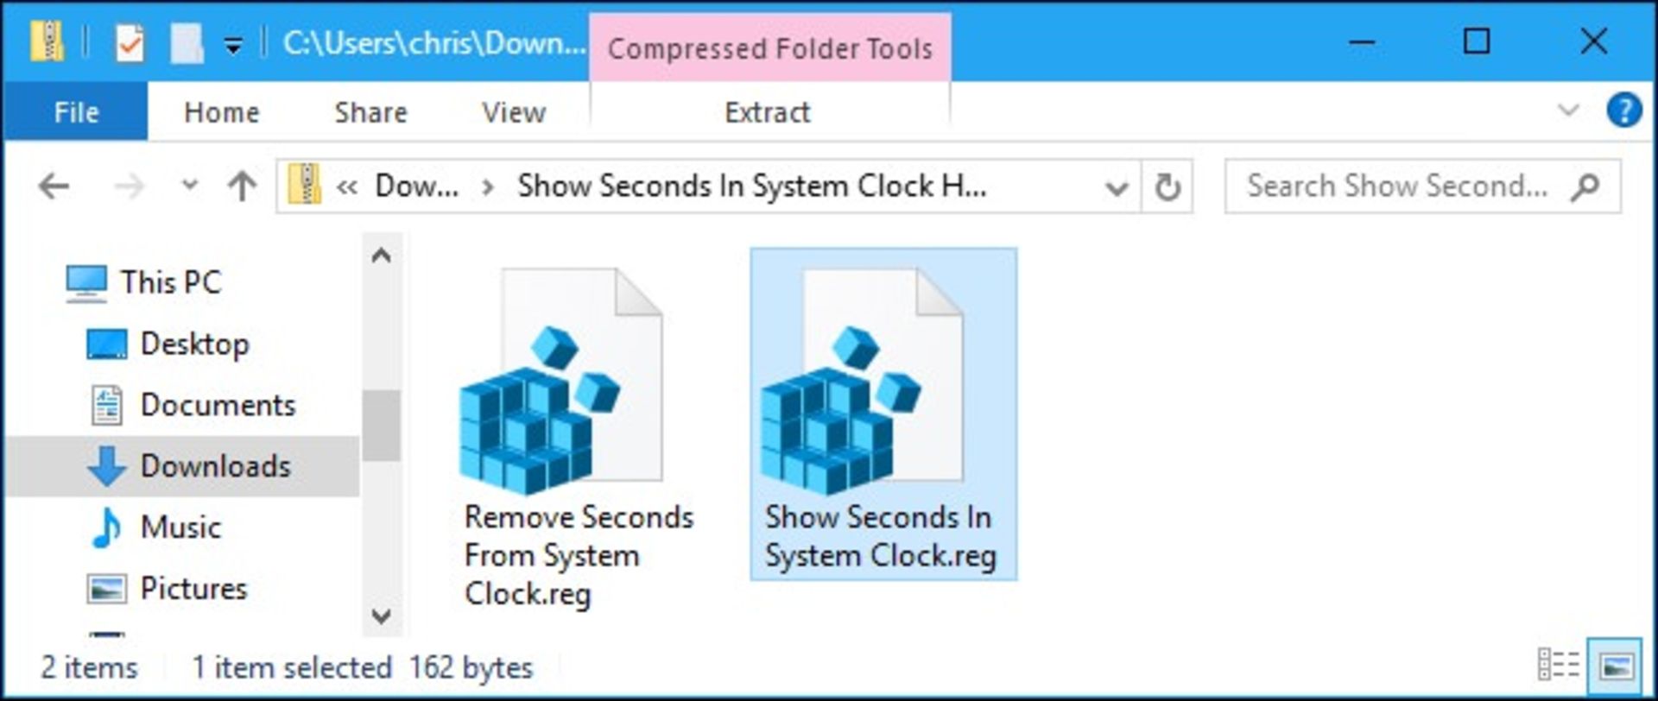Open the File menu tab
1658x701 pixels.
click(x=76, y=111)
